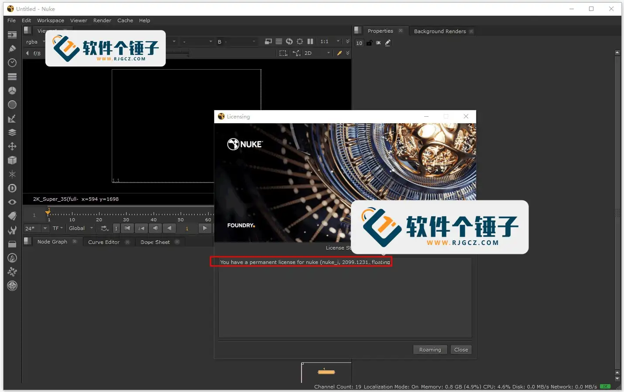Open the Render menu
This screenshot has height=392, width=624.
click(102, 20)
